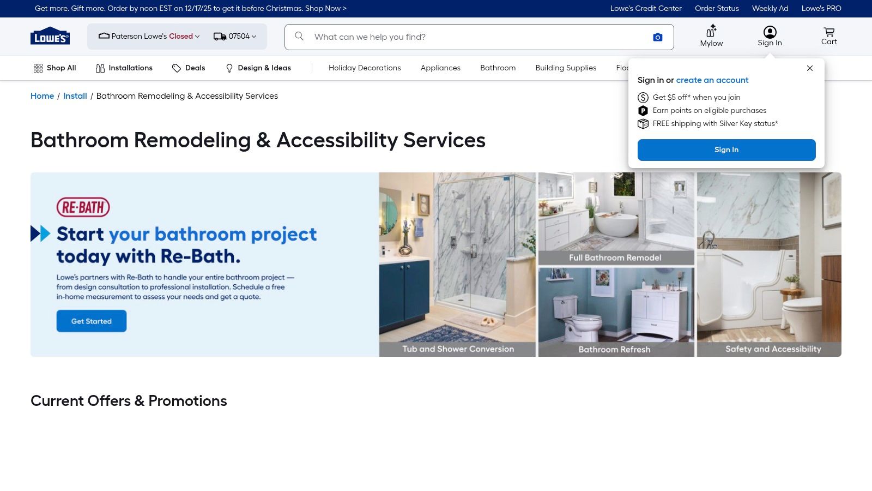Open the Installations menu
The height and width of the screenshot is (491, 872).
(x=124, y=68)
